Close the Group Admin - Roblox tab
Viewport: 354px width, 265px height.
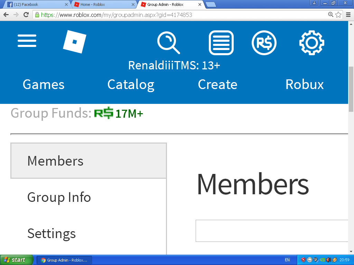[200, 4]
